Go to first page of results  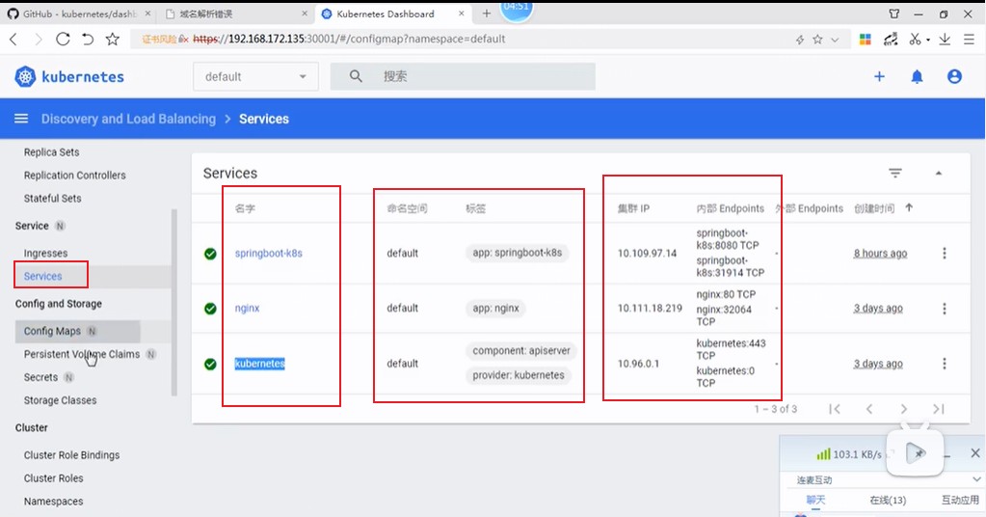click(x=835, y=409)
